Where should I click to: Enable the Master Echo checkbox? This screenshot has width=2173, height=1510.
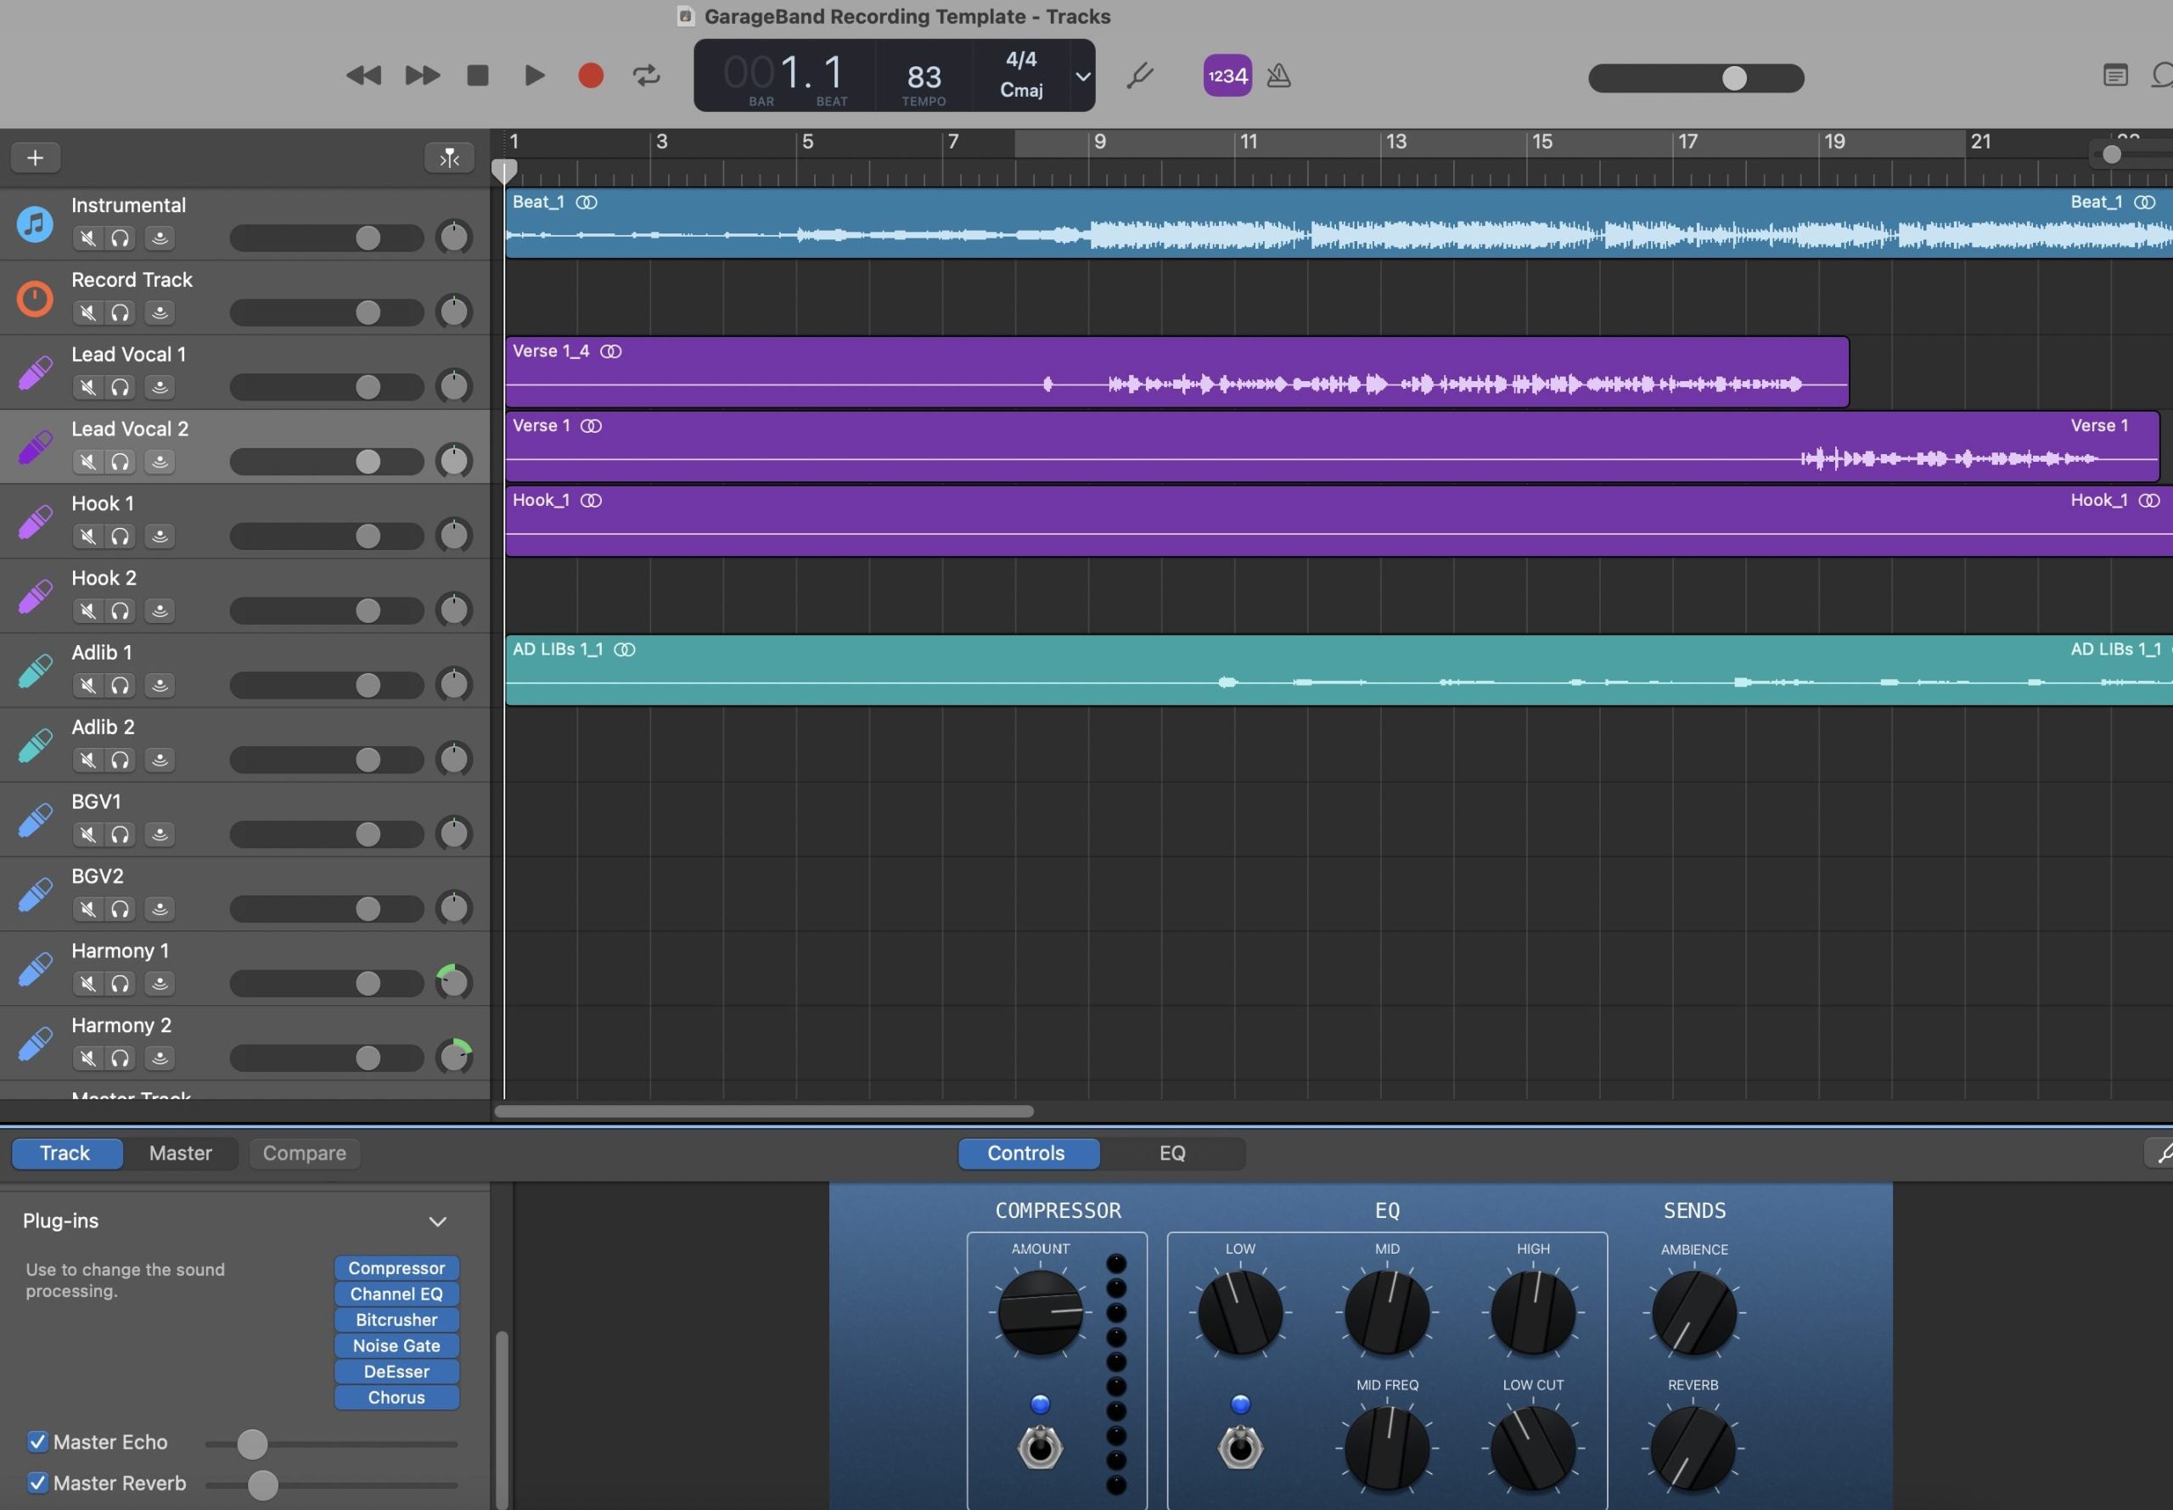38,1441
